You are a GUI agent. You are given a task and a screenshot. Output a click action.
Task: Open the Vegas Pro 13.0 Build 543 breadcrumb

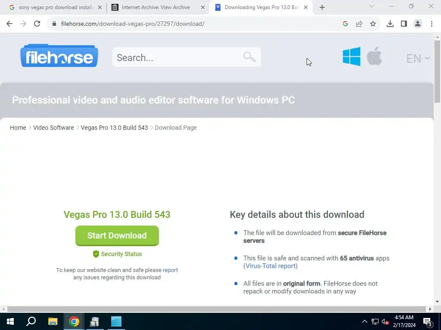point(114,128)
